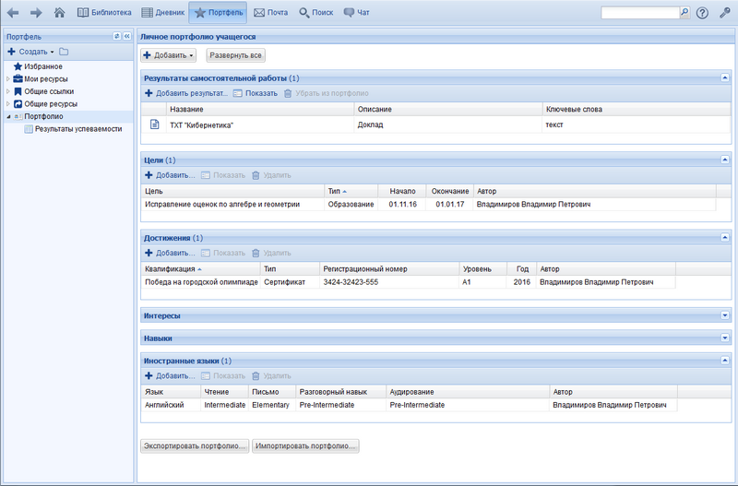Click the key icon in top right
The width and height of the screenshot is (738, 486).
(725, 13)
